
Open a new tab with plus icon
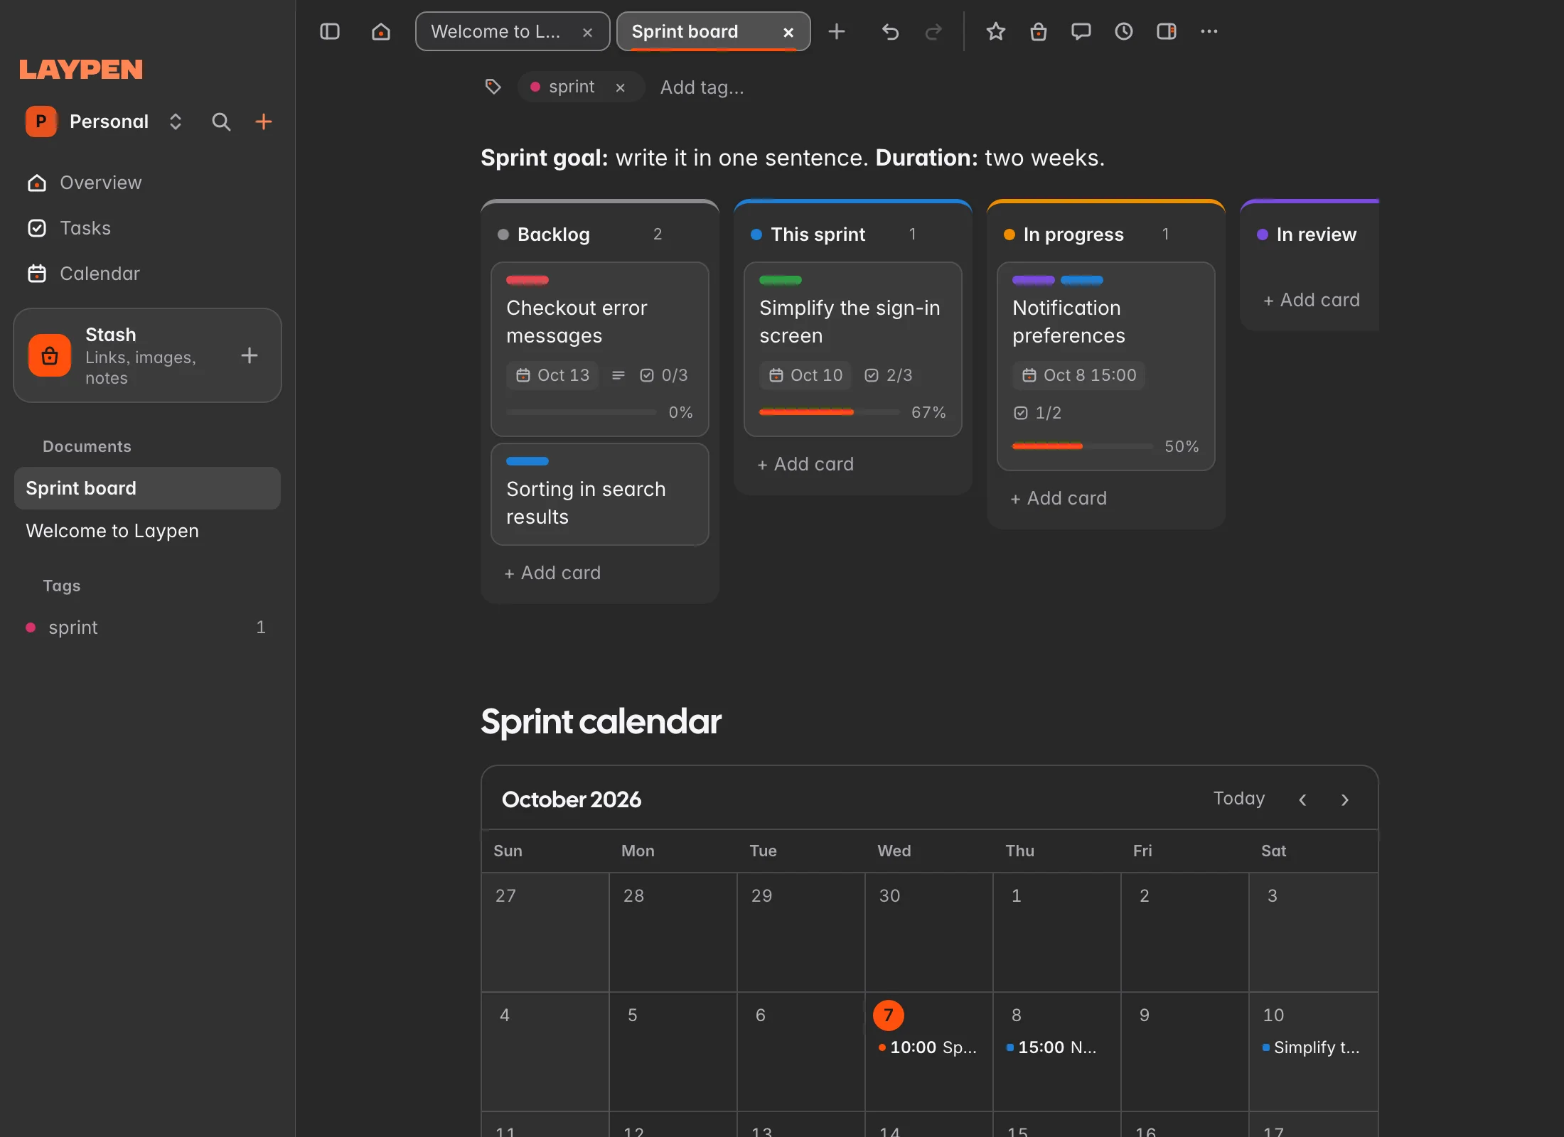(x=837, y=31)
